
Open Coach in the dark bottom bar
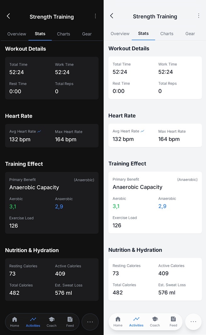click(x=51, y=322)
